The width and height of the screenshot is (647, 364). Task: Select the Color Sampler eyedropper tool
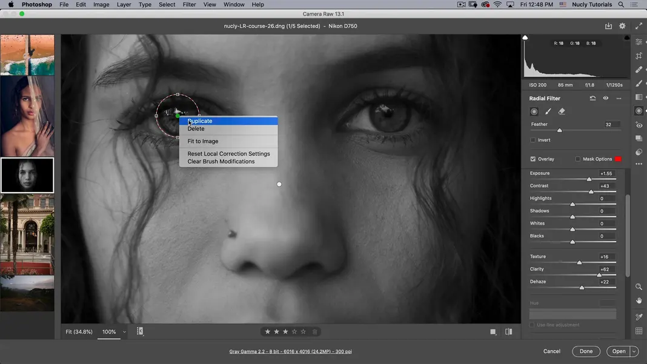[x=639, y=317]
